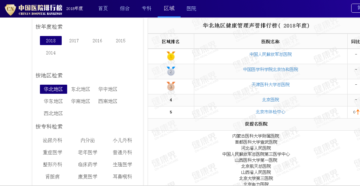Viewport: 360px width, 186px height.
Task: Filter by specialty 临床药学
Action: pyautogui.click(x=88, y=165)
